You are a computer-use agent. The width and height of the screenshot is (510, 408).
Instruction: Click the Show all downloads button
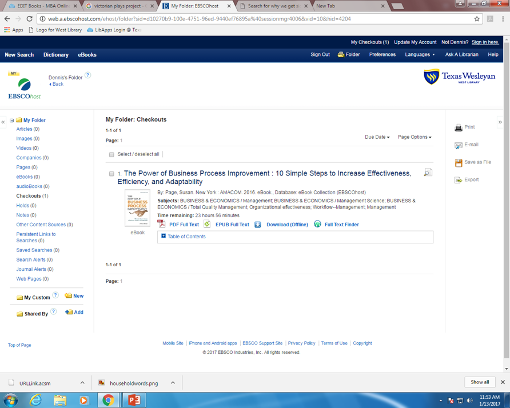(480, 382)
